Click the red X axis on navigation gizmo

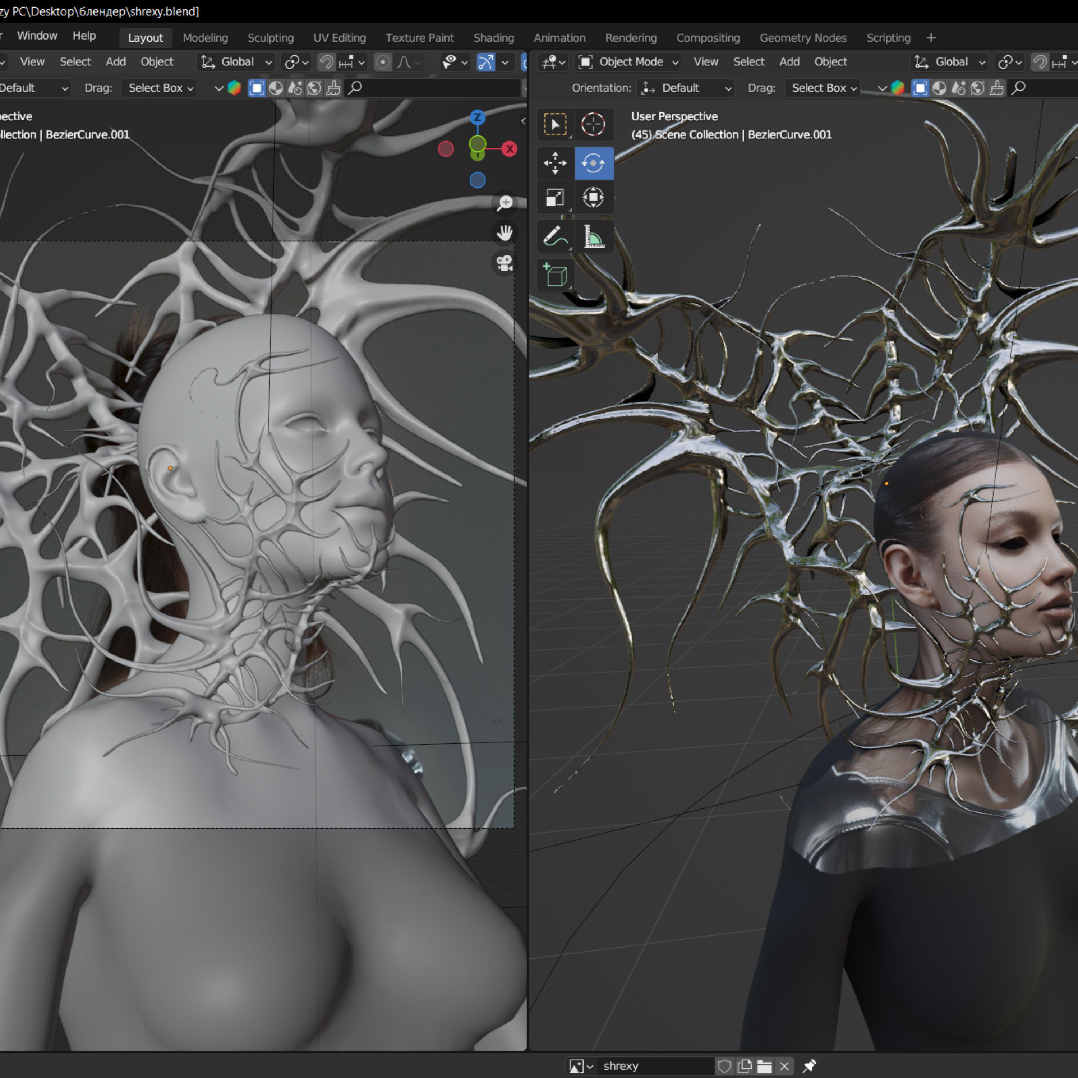tap(510, 149)
